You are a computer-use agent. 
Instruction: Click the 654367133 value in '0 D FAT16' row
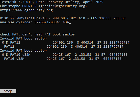pos(118,55)
